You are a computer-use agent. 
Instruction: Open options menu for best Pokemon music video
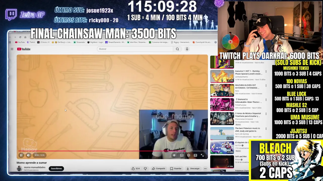266,128
